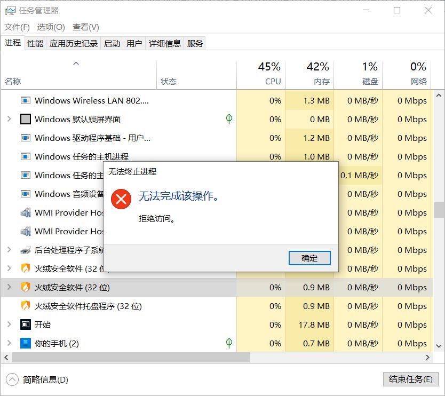Viewport: 445px width, 396px height.
Task: Click the Windows 驱动程序基础 process icon
Action: click(26, 138)
